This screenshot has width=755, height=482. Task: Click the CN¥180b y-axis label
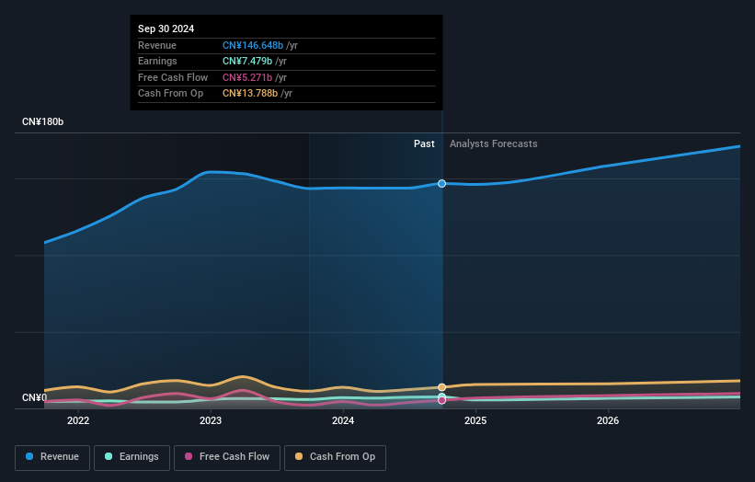(x=43, y=121)
